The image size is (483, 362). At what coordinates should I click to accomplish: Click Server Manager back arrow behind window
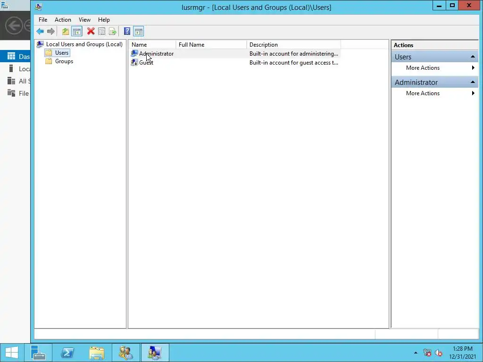[14, 25]
